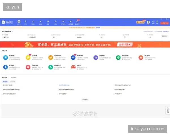Open the 团队 hierarchy icon in top navigation
This screenshot has width=170, height=136.
[x=56, y=22]
